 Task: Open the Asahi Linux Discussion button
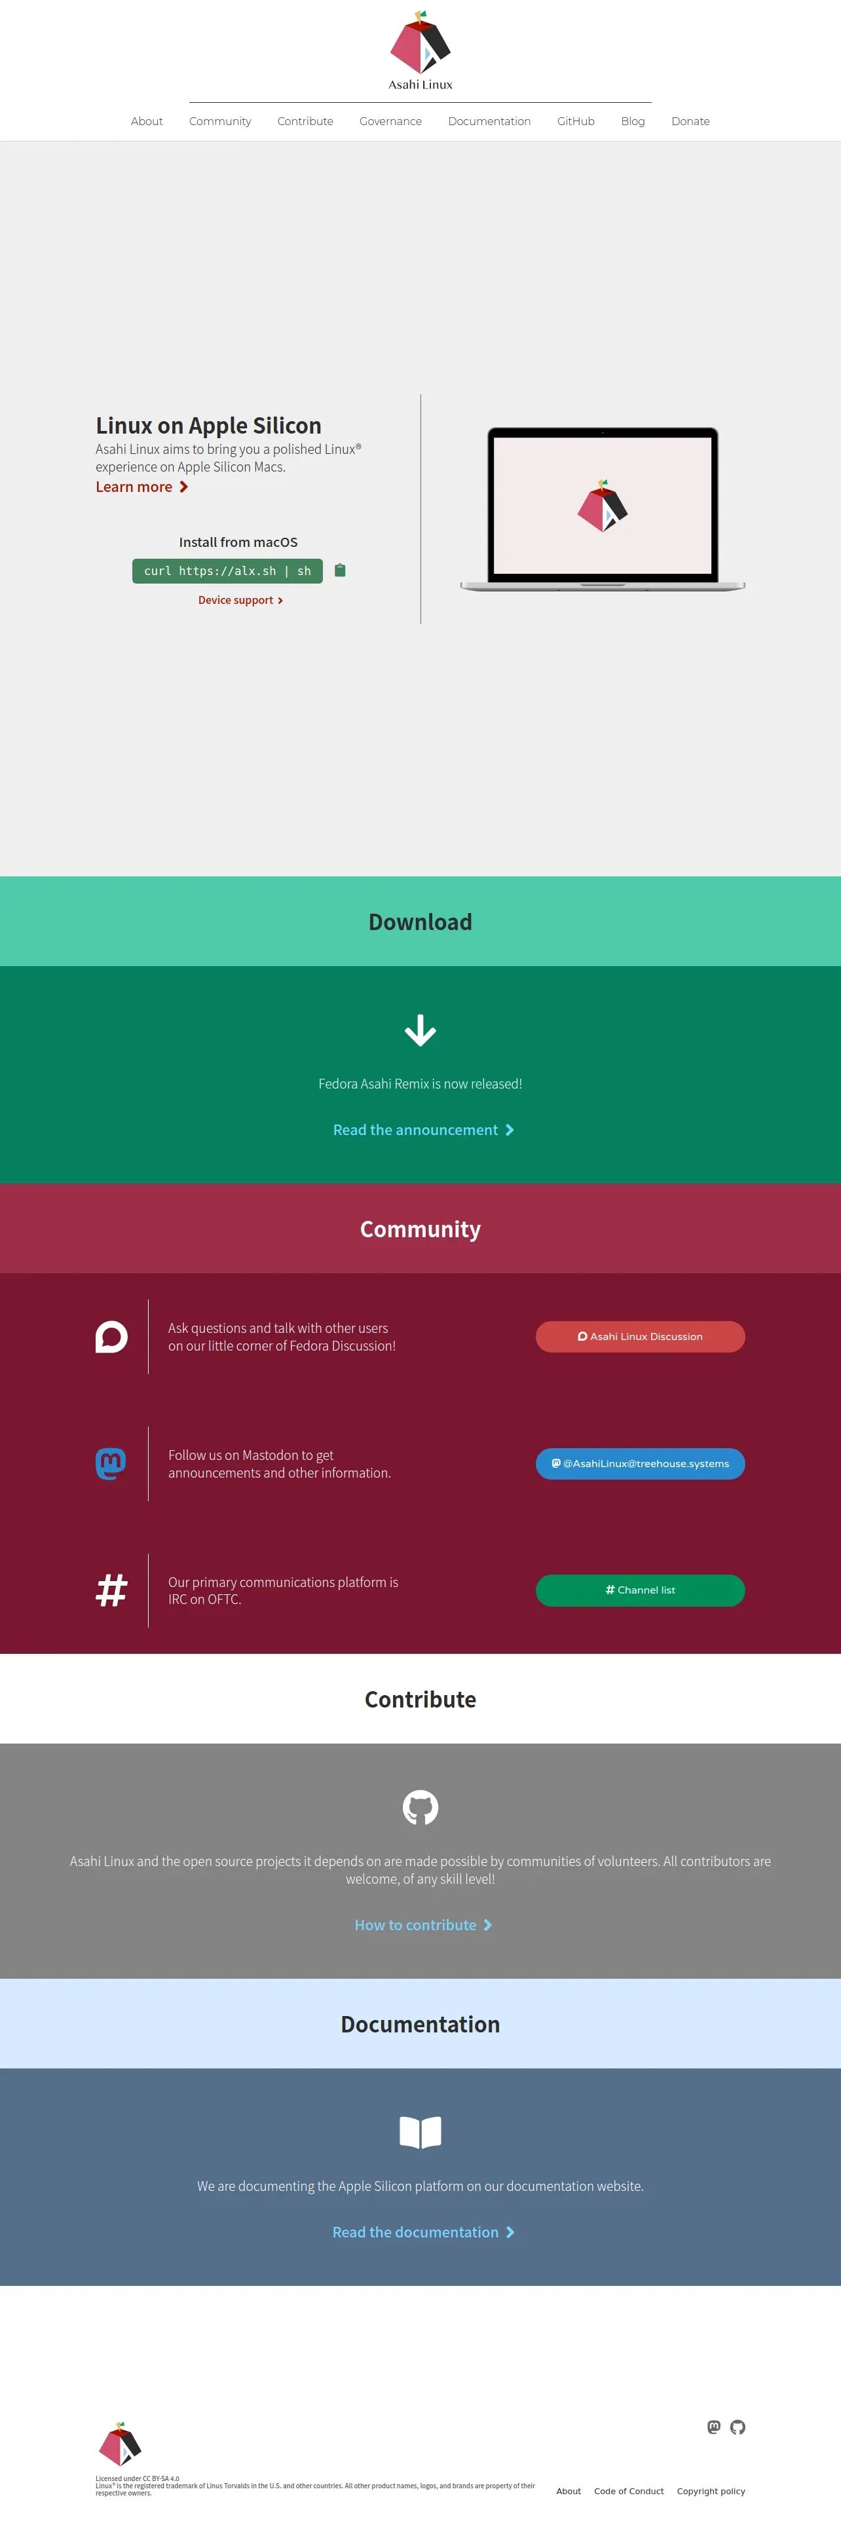coord(641,1337)
